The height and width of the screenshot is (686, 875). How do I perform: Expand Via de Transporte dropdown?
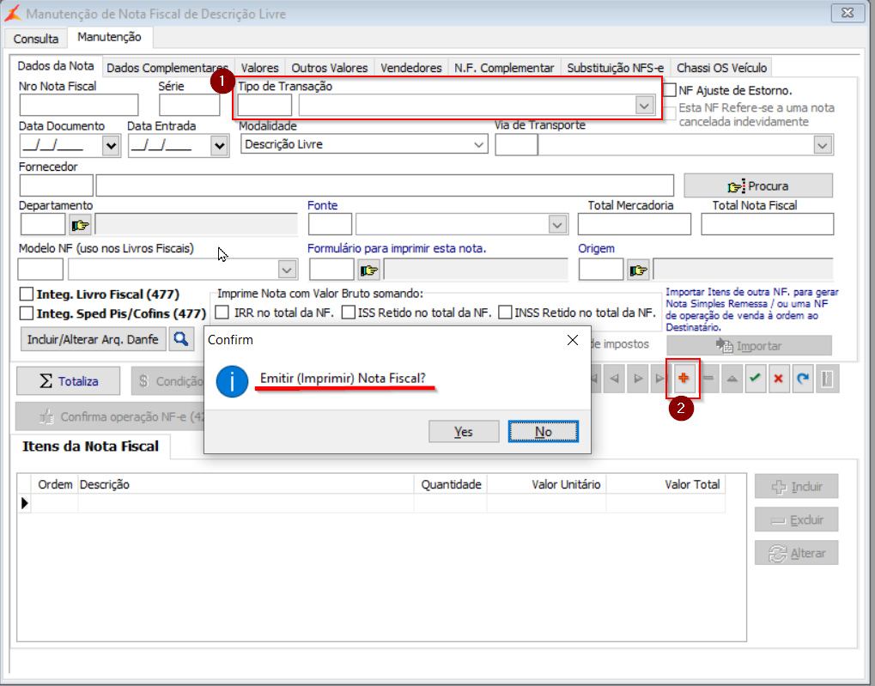tap(823, 145)
